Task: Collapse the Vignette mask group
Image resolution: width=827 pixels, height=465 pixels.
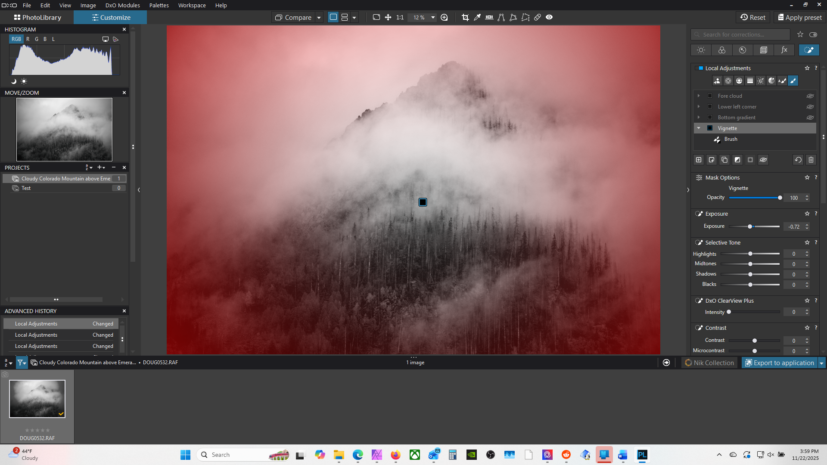Action: click(x=699, y=128)
